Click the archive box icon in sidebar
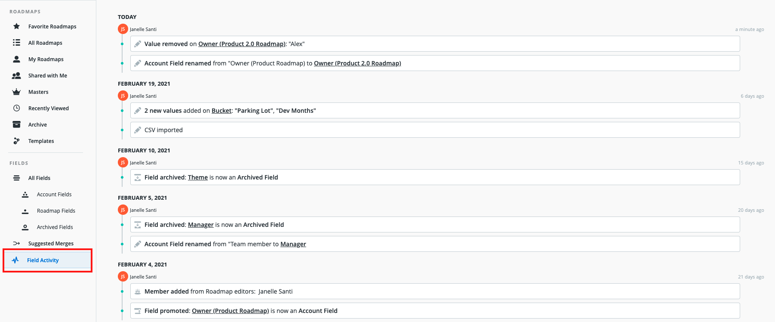Image resolution: width=775 pixels, height=322 pixels. [16, 124]
